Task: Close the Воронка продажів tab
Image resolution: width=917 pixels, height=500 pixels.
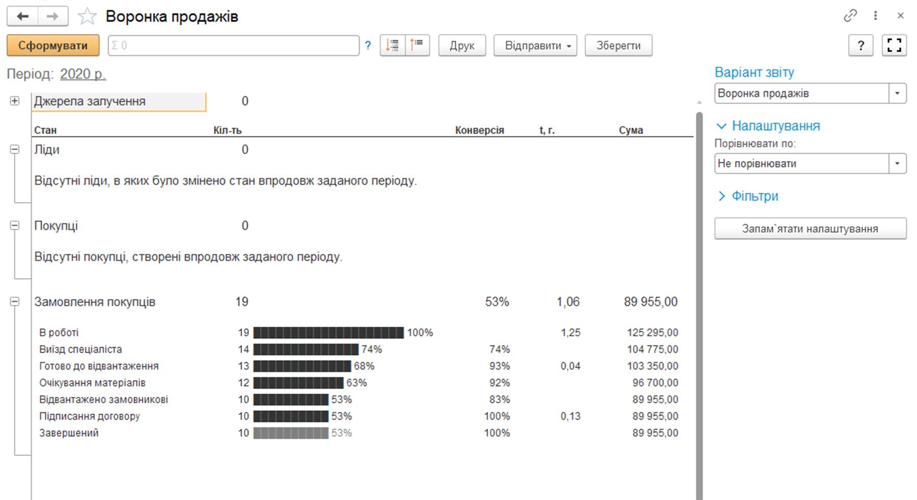Action: (x=900, y=16)
